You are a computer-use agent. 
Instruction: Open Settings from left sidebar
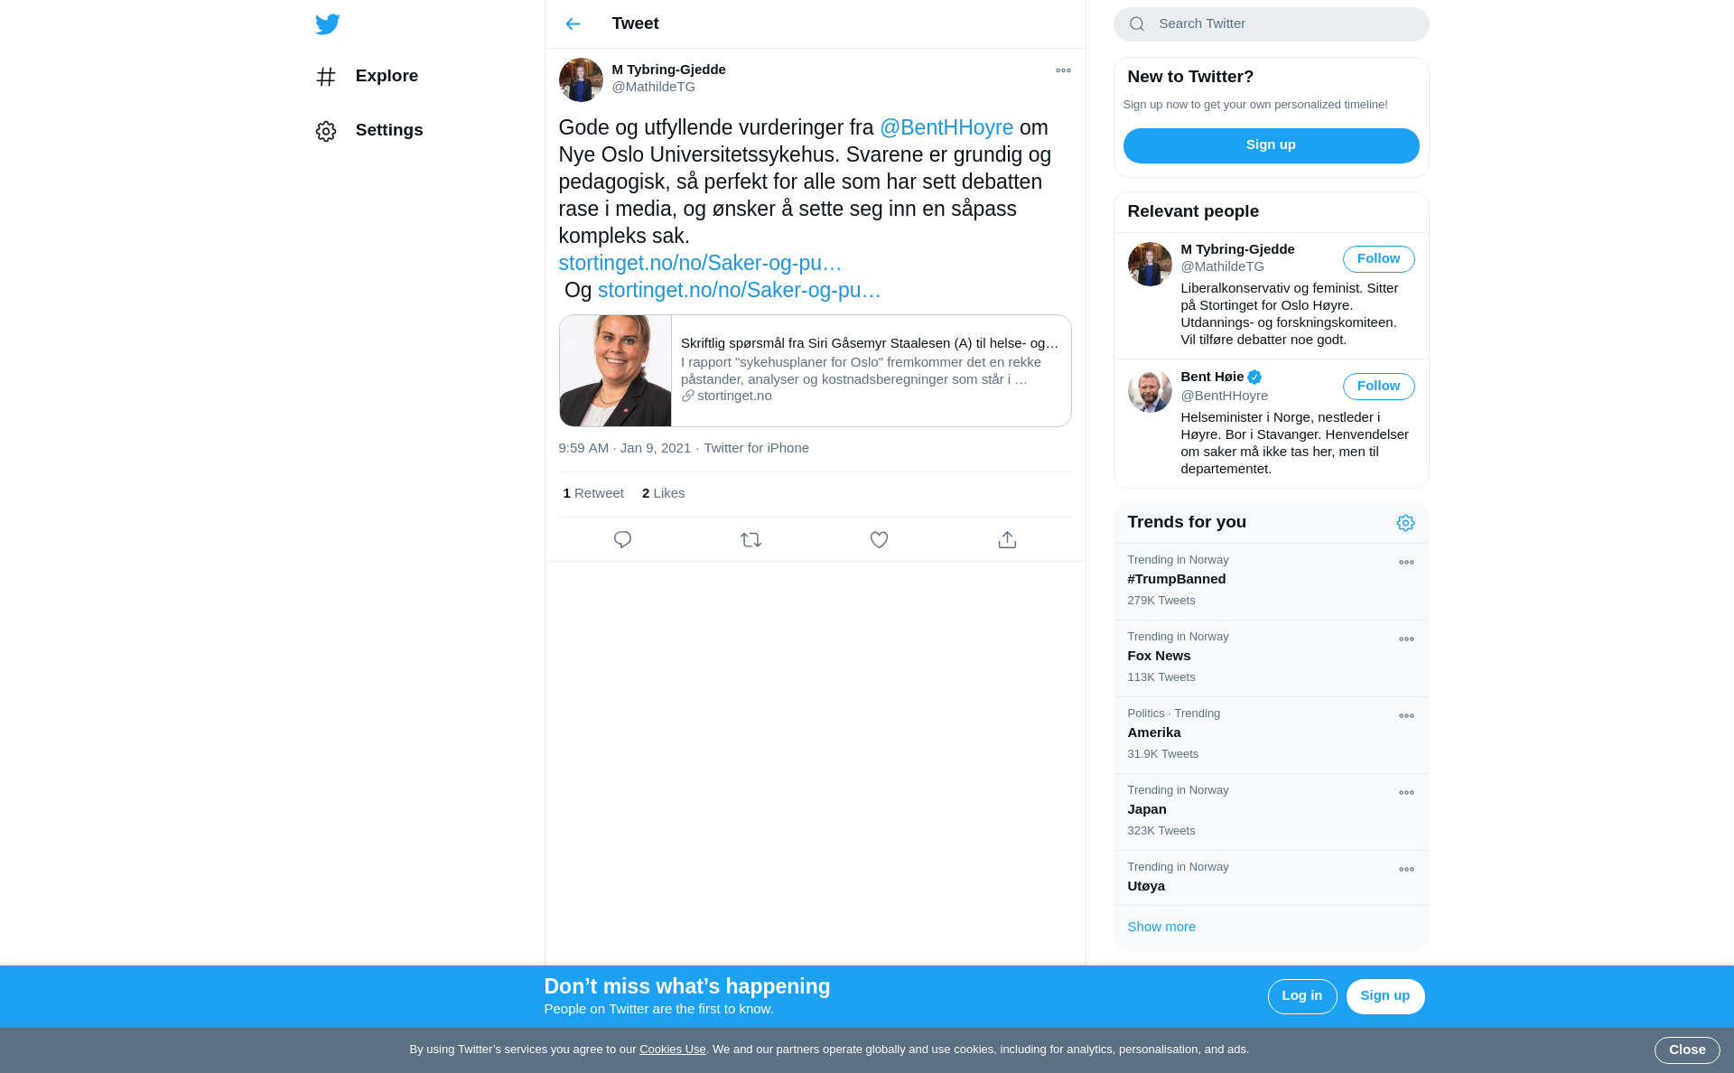tap(369, 130)
